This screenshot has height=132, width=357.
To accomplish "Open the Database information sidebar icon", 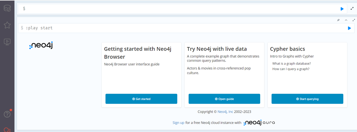I will coord(7,8).
